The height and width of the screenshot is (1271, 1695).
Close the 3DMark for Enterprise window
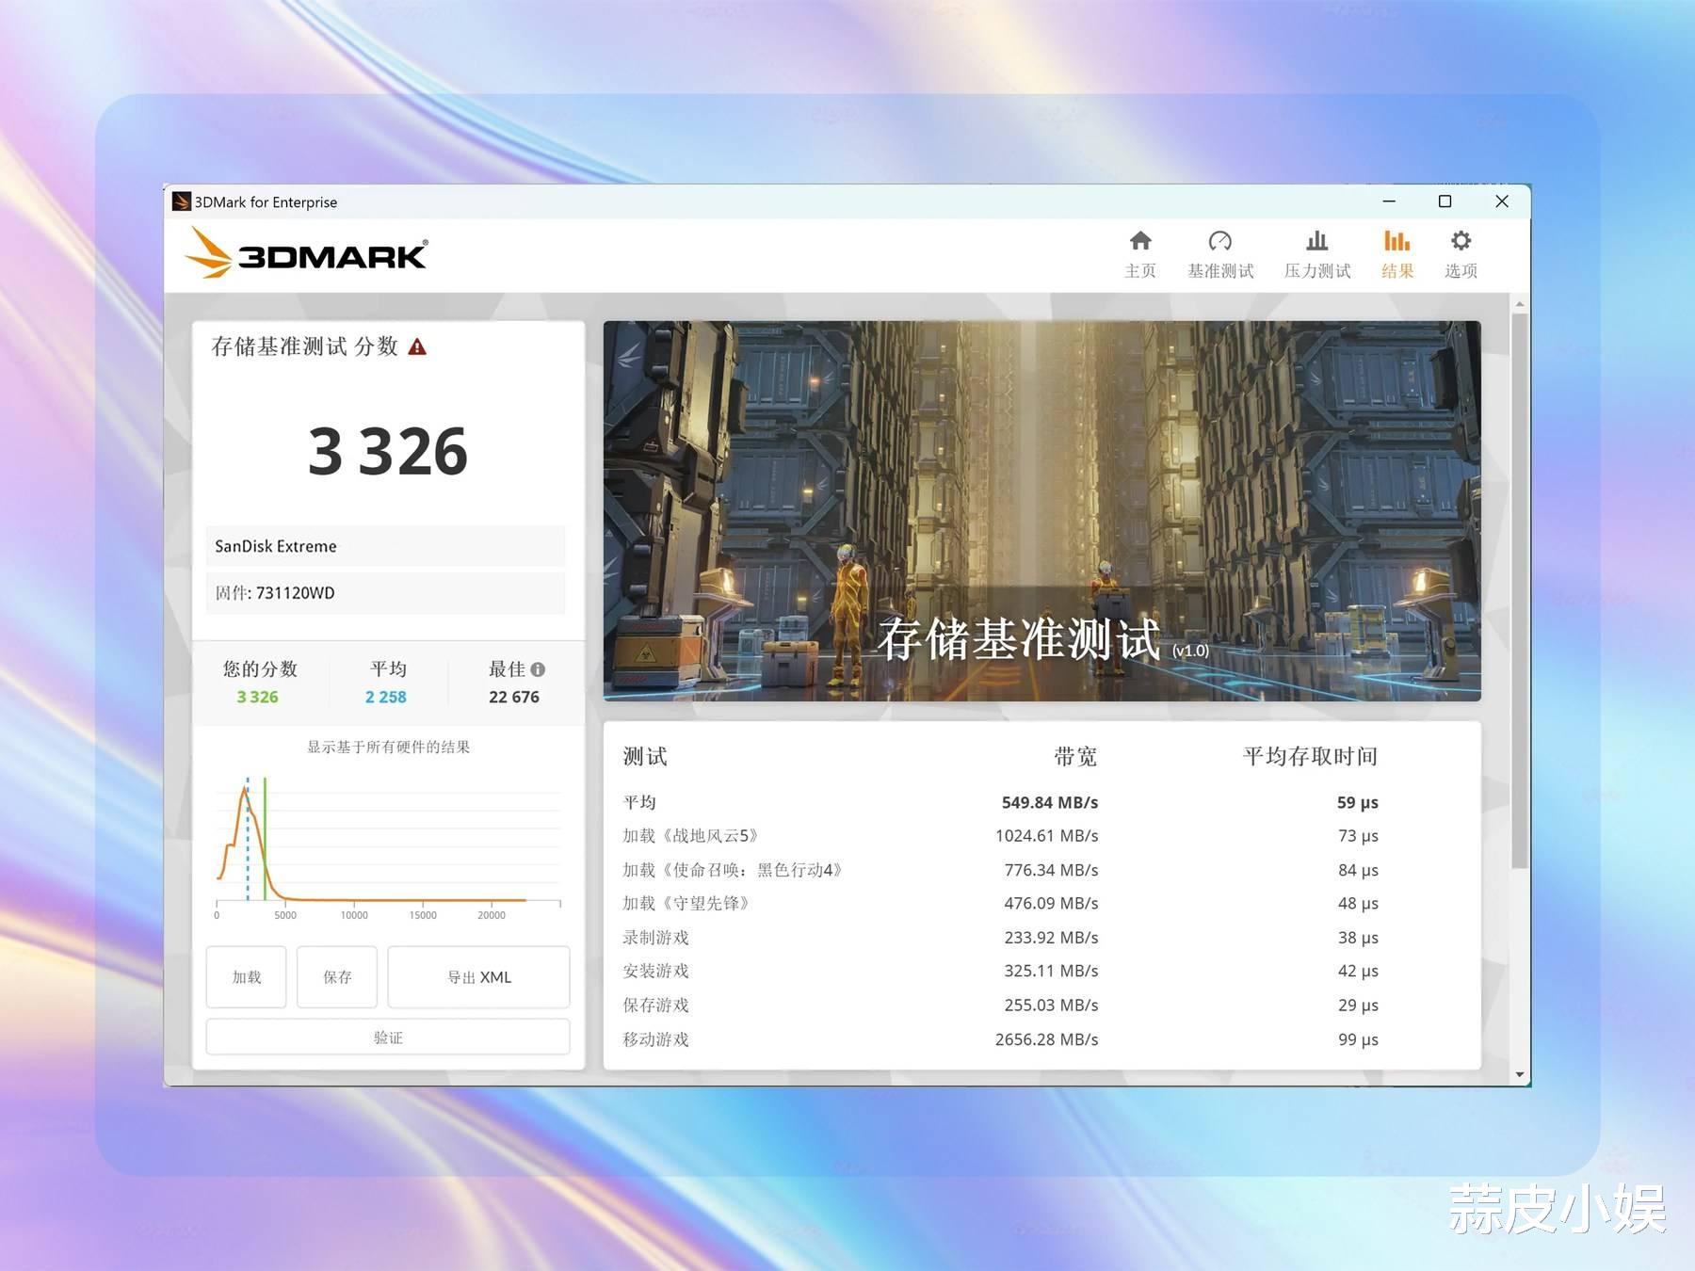pos(1502,201)
